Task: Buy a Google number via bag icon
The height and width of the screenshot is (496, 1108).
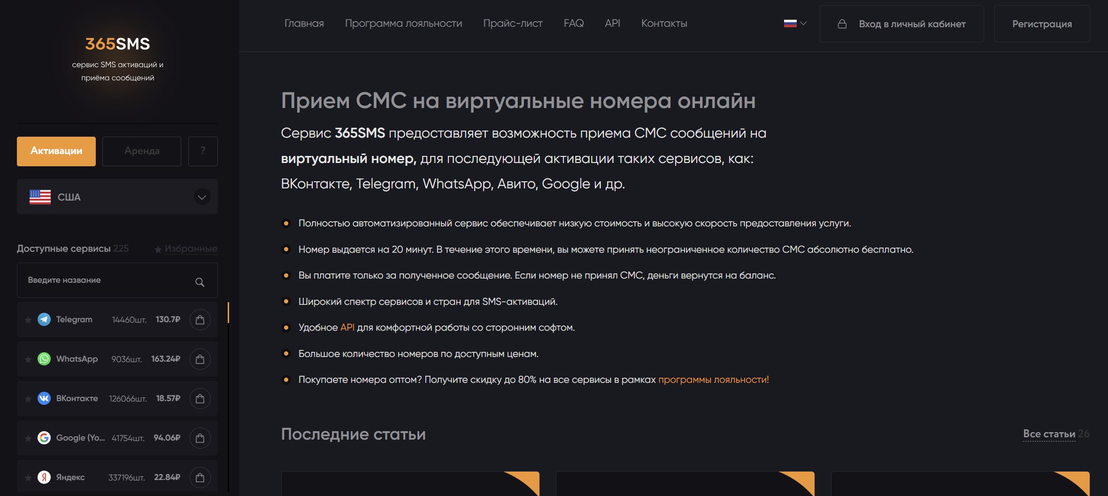Action: click(200, 438)
